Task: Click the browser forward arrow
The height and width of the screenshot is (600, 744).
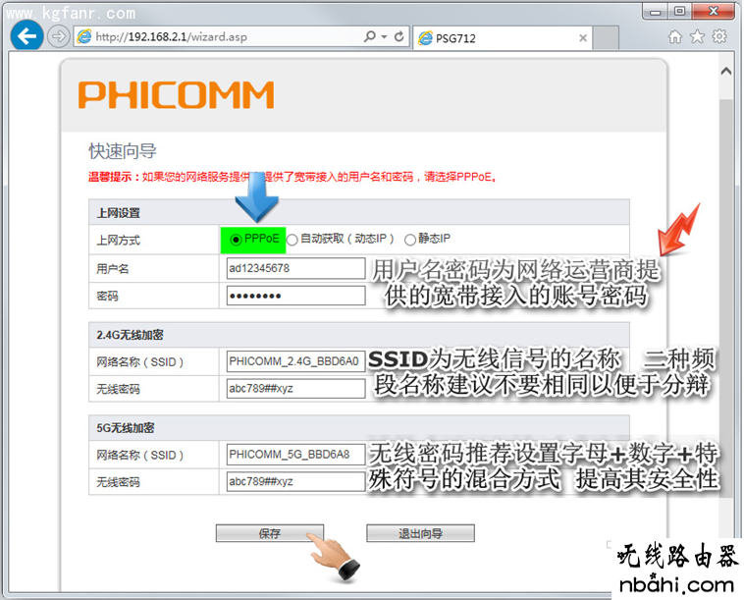Action: click(58, 36)
